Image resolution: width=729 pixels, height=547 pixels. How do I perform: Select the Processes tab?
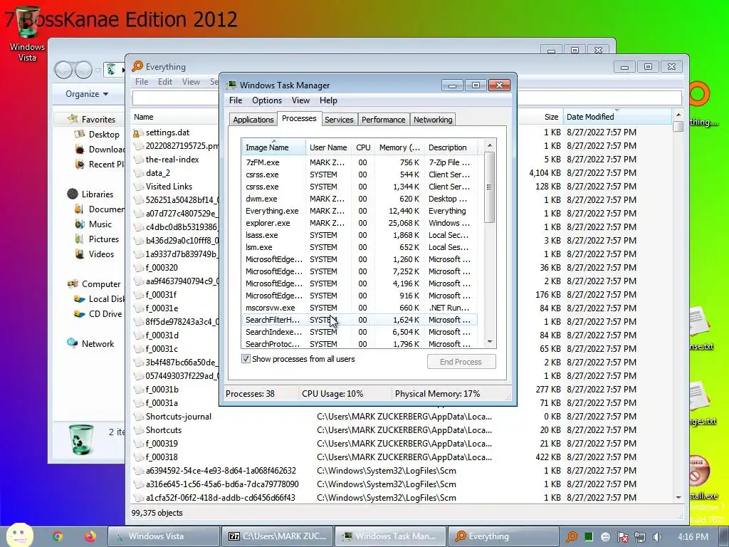click(299, 119)
